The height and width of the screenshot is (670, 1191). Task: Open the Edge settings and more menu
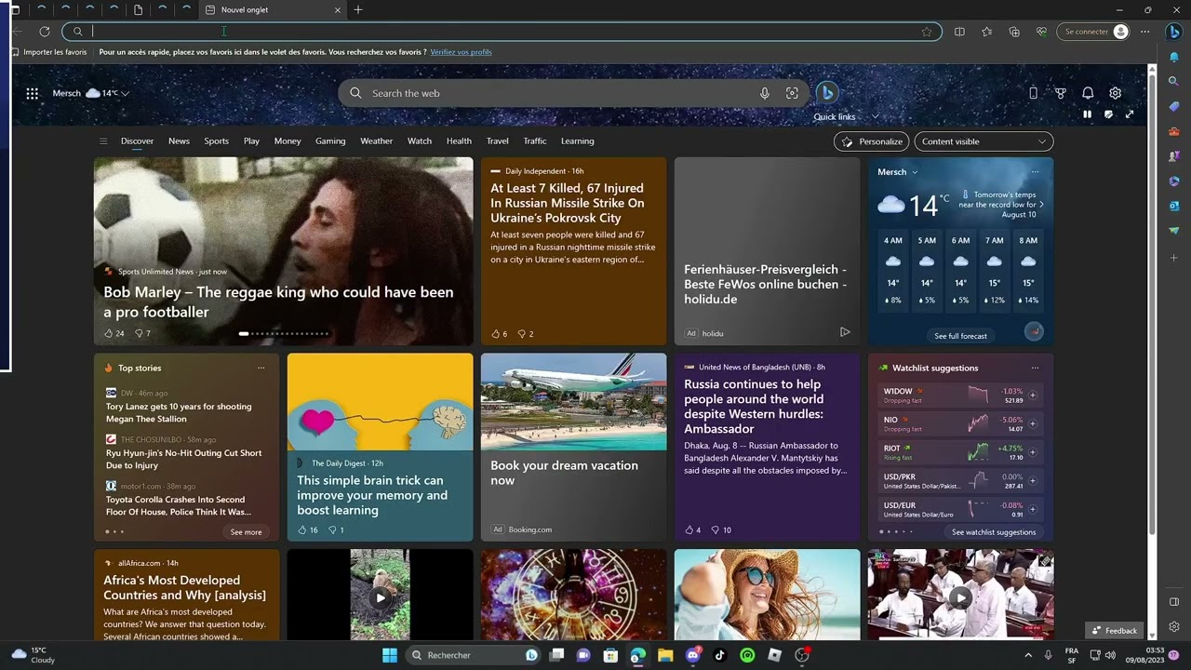coord(1145,32)
